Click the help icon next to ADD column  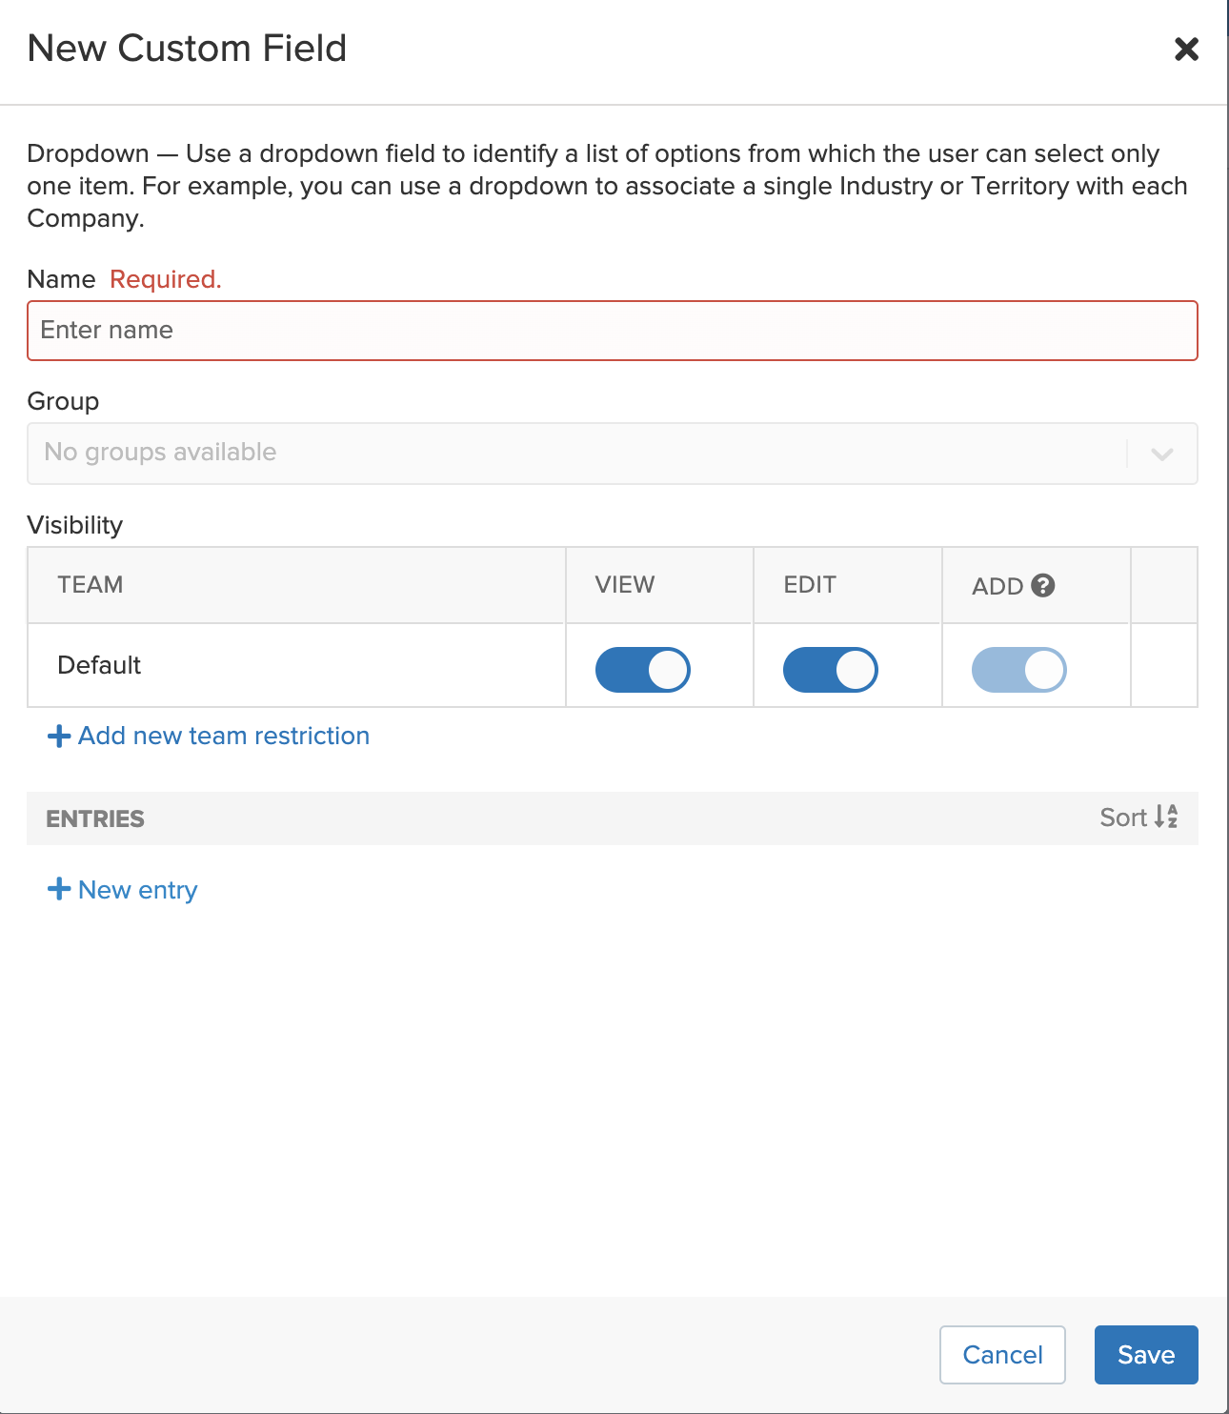click(x=1044, y=585)
